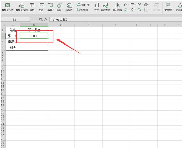Viewport: 182px width, 148px height.
Task: Insert a pie chart icon
Action: coord(139,10)
